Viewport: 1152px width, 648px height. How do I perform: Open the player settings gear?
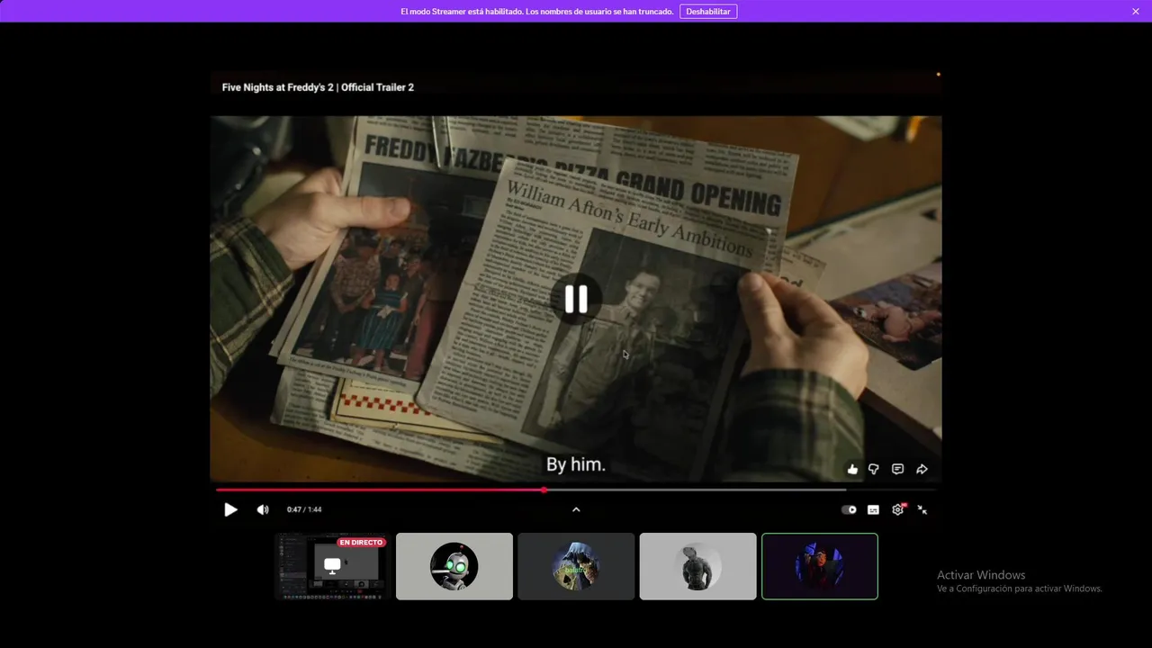[x=897, y=509]
